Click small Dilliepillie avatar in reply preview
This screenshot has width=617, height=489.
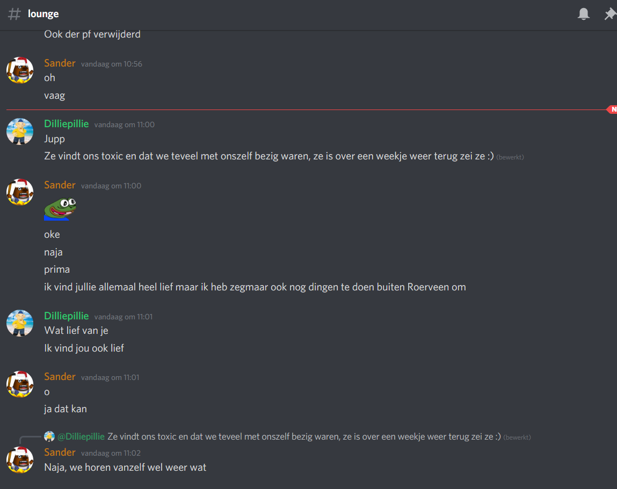tap(49, 436)
